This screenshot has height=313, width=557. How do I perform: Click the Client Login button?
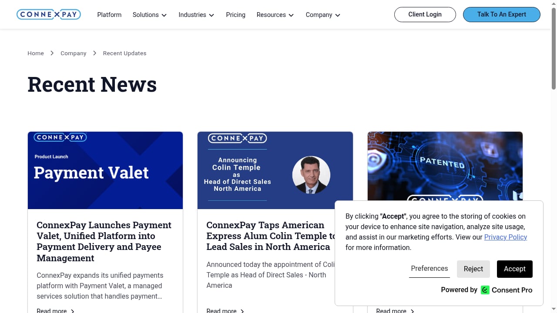[425, 14]
